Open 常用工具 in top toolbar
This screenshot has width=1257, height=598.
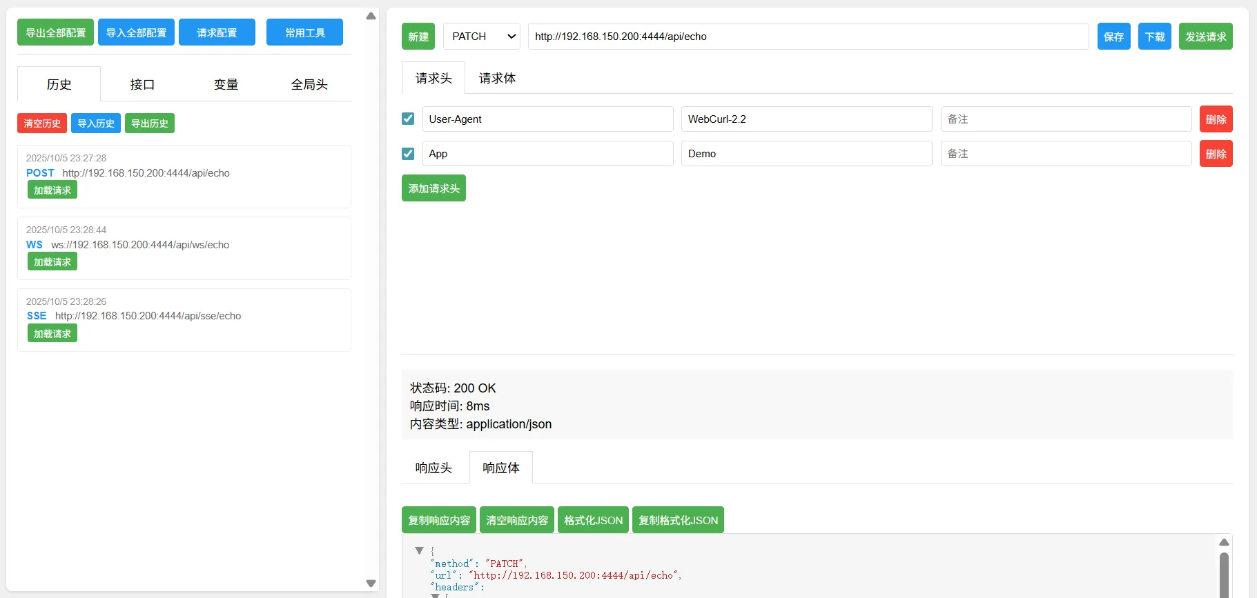click(x=304, y=32)
